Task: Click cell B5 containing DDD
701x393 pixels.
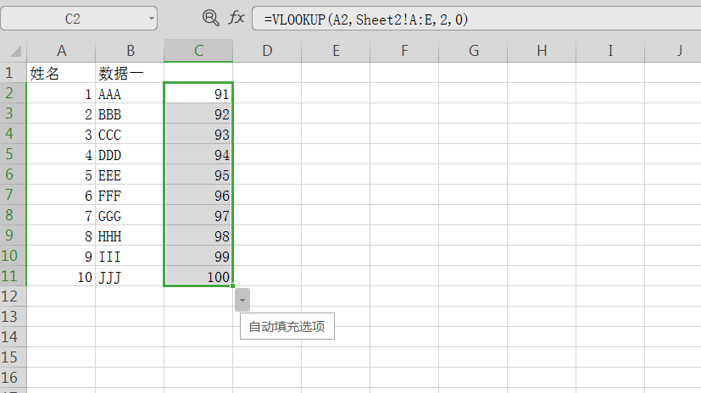Action: [x=130, y=154]
